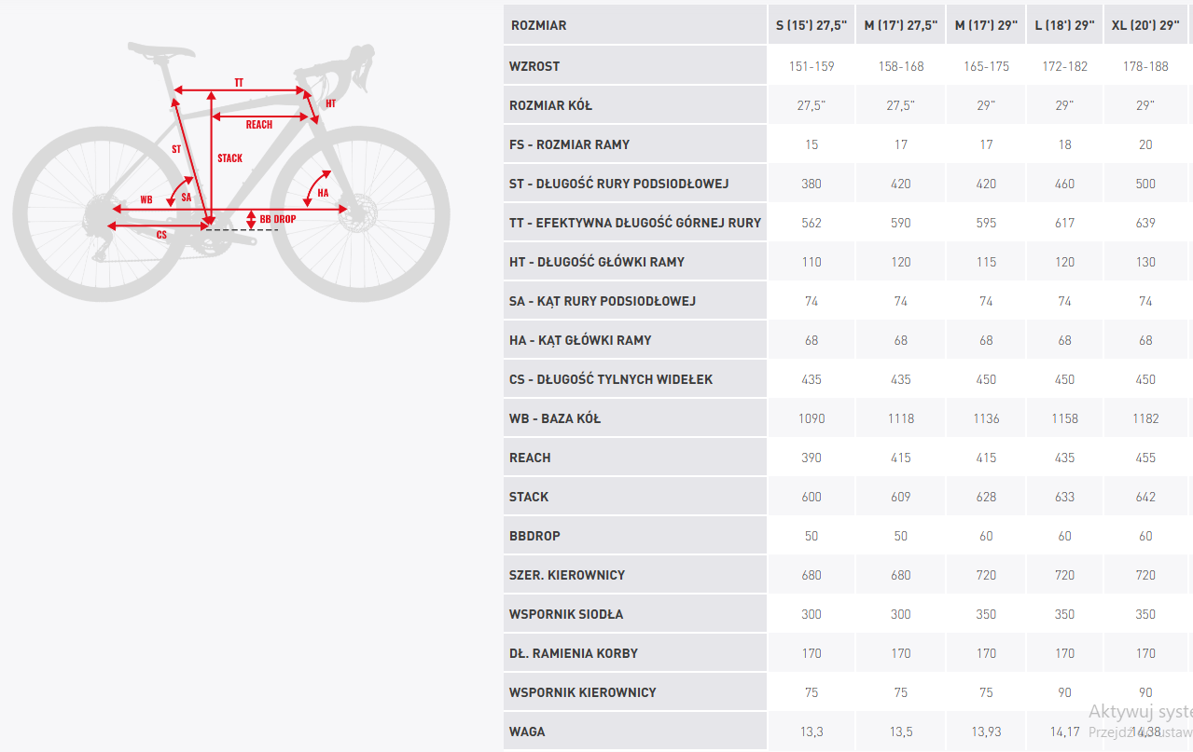Click the WAGA row label
Image resolution: width=1193 pixels, height=752 pixels.
click(527, 731)
